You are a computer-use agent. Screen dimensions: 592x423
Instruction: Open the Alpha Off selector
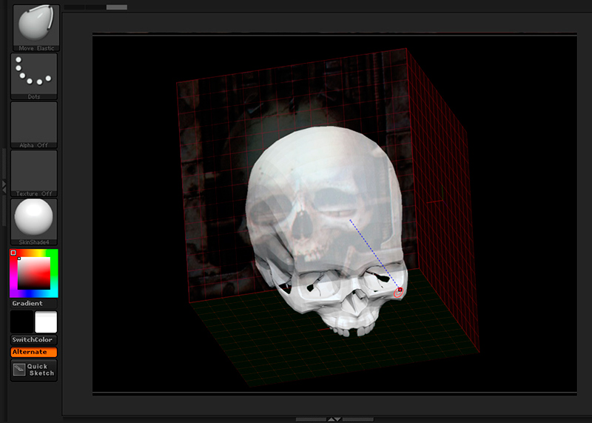click(34, 122)
